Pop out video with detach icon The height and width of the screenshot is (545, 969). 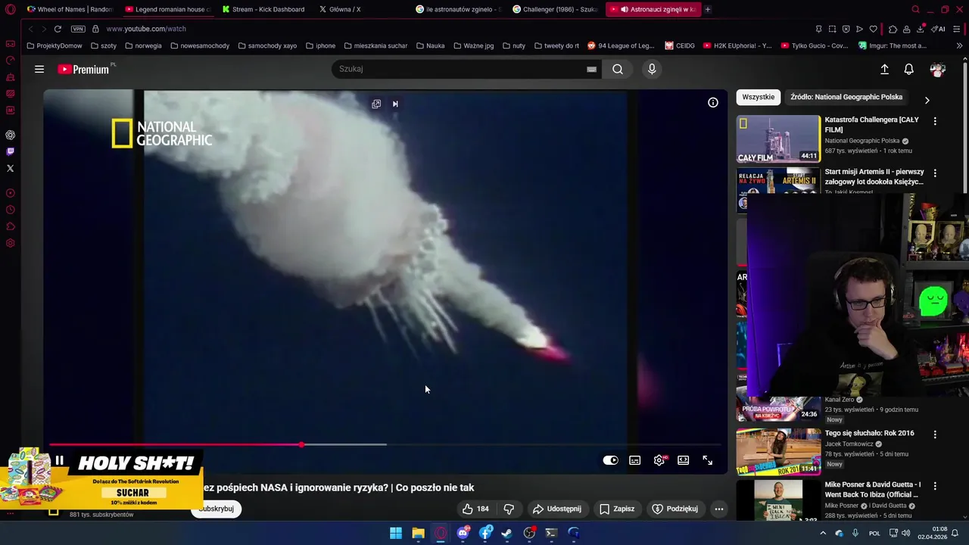click(376, 104)
